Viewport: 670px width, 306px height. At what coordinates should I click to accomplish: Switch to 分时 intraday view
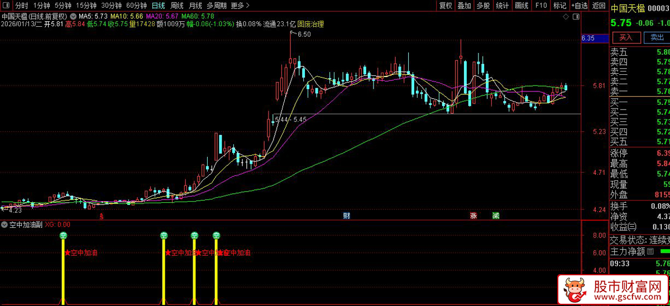point(21,6)
